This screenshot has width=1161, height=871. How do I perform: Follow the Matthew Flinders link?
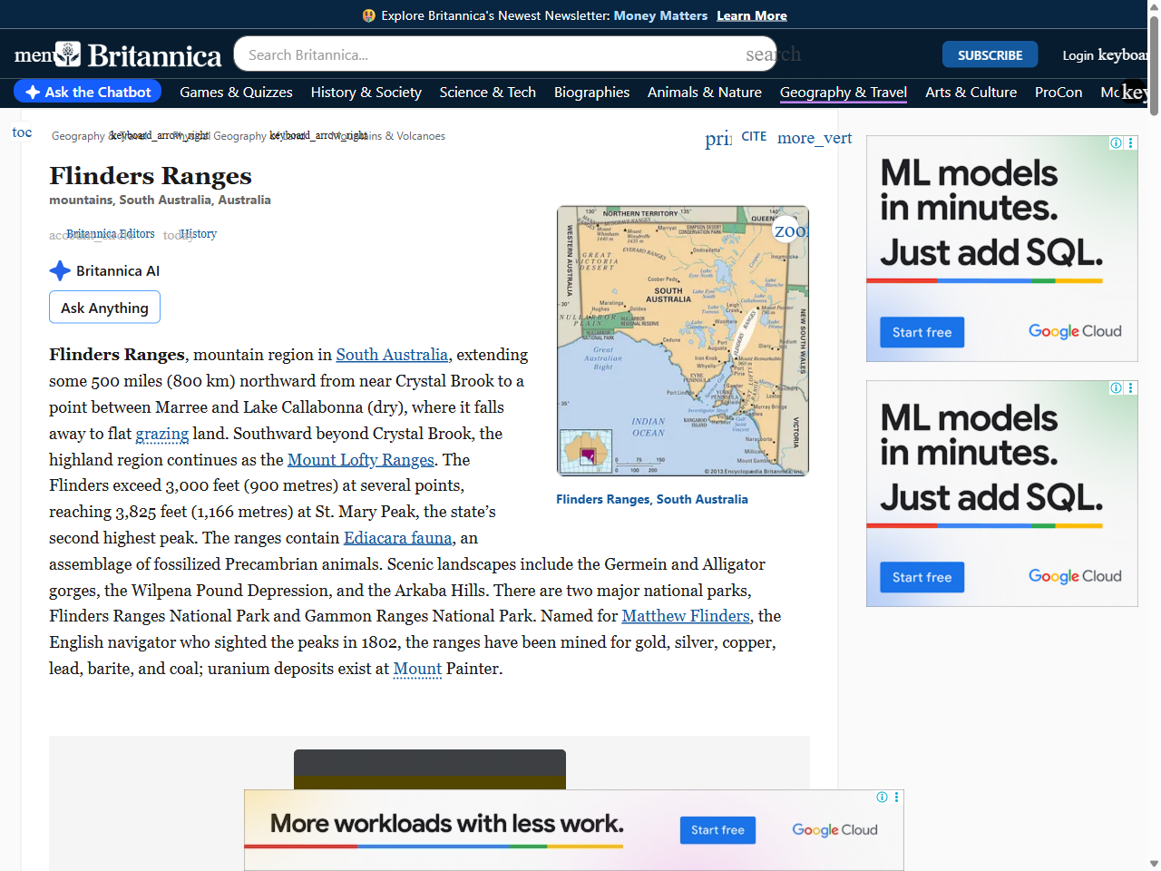[686, 616]
